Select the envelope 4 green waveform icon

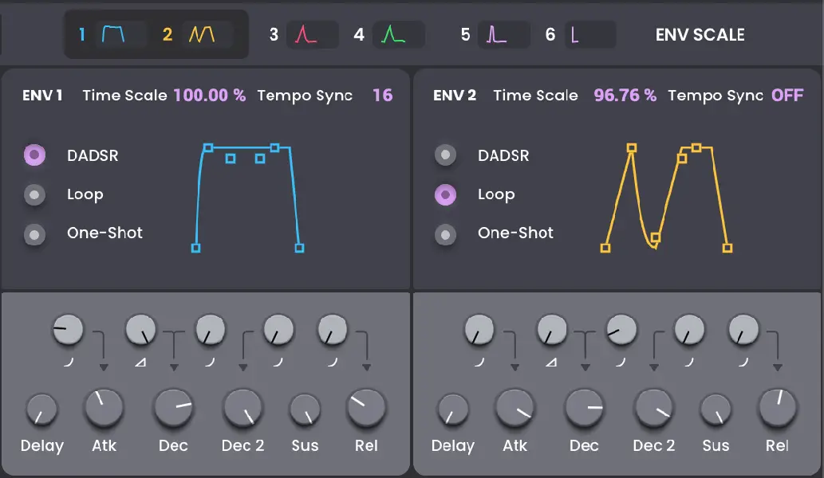(x=397, y=34)
